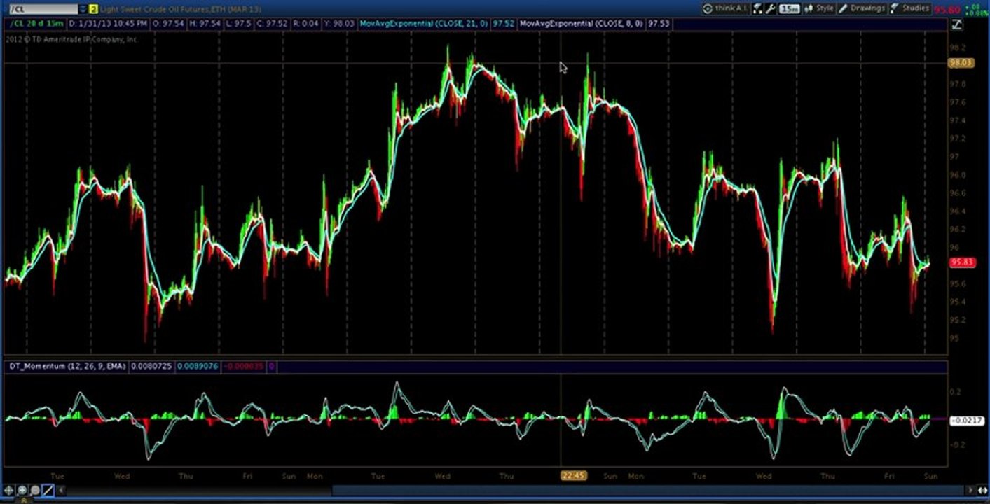Screen dimensions: 990x504
Task: Click the /CL symbol entry field
Action: coord(42,9)
